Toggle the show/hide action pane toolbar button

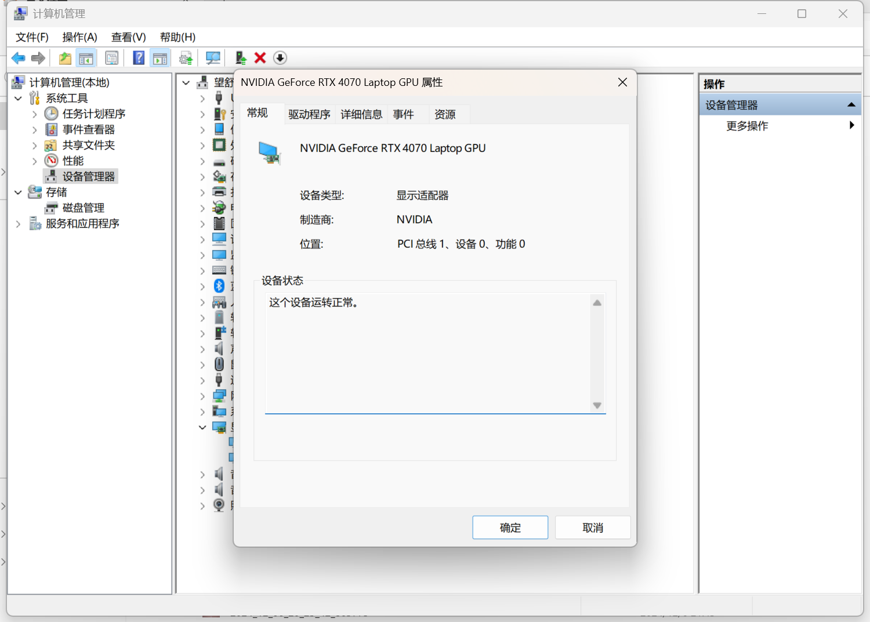tap(159, 58)
